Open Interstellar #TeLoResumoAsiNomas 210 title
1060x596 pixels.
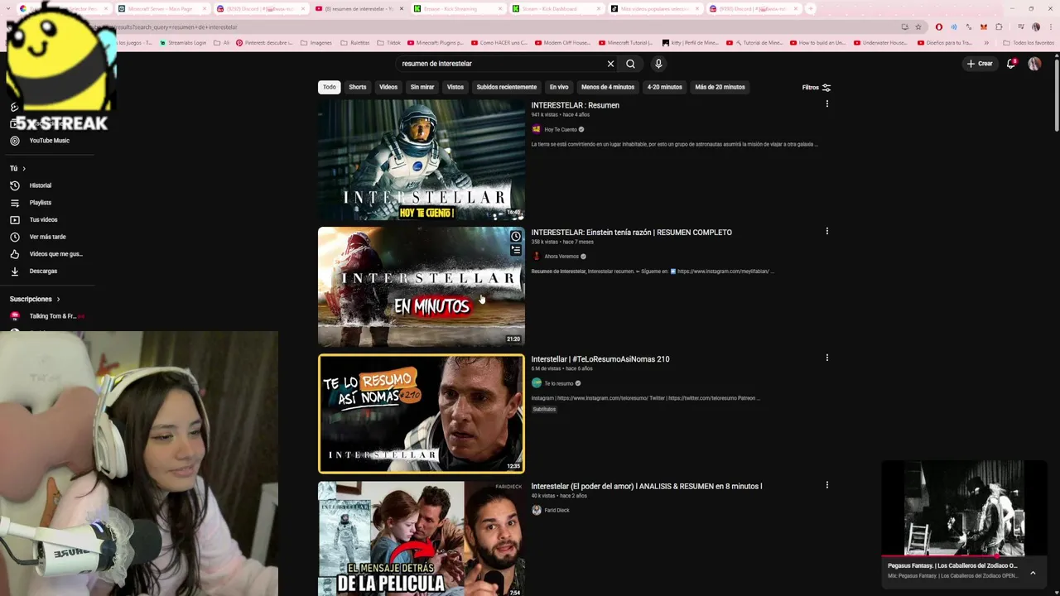click(600, 359)
